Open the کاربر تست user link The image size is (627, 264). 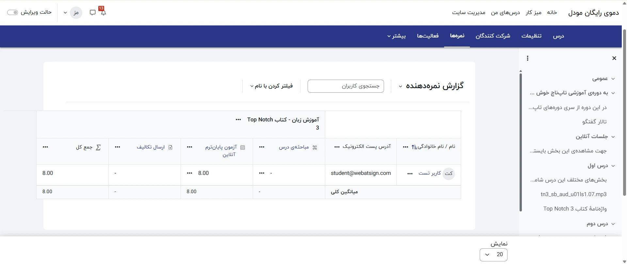tap(430, 173)
